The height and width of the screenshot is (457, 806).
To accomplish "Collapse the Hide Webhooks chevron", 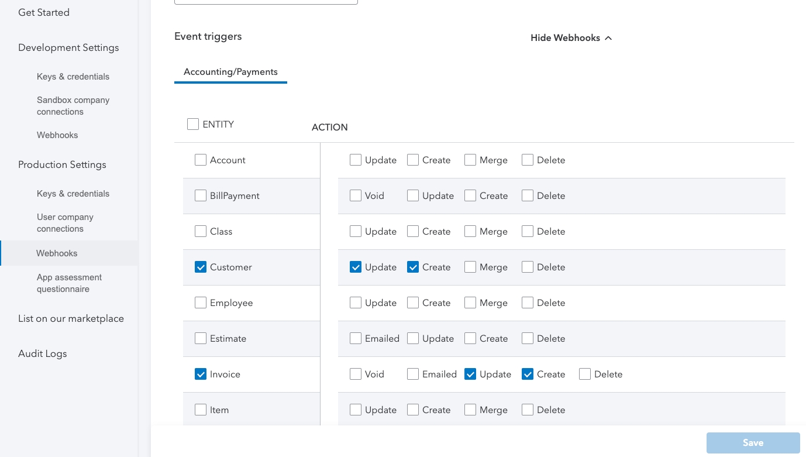I will [x=608, y=38].
